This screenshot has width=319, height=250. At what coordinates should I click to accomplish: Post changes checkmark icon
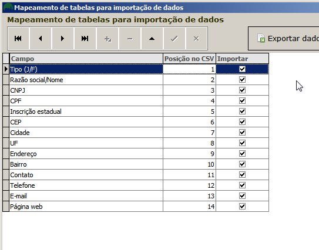pyautogui.click(x=174, y=38)
